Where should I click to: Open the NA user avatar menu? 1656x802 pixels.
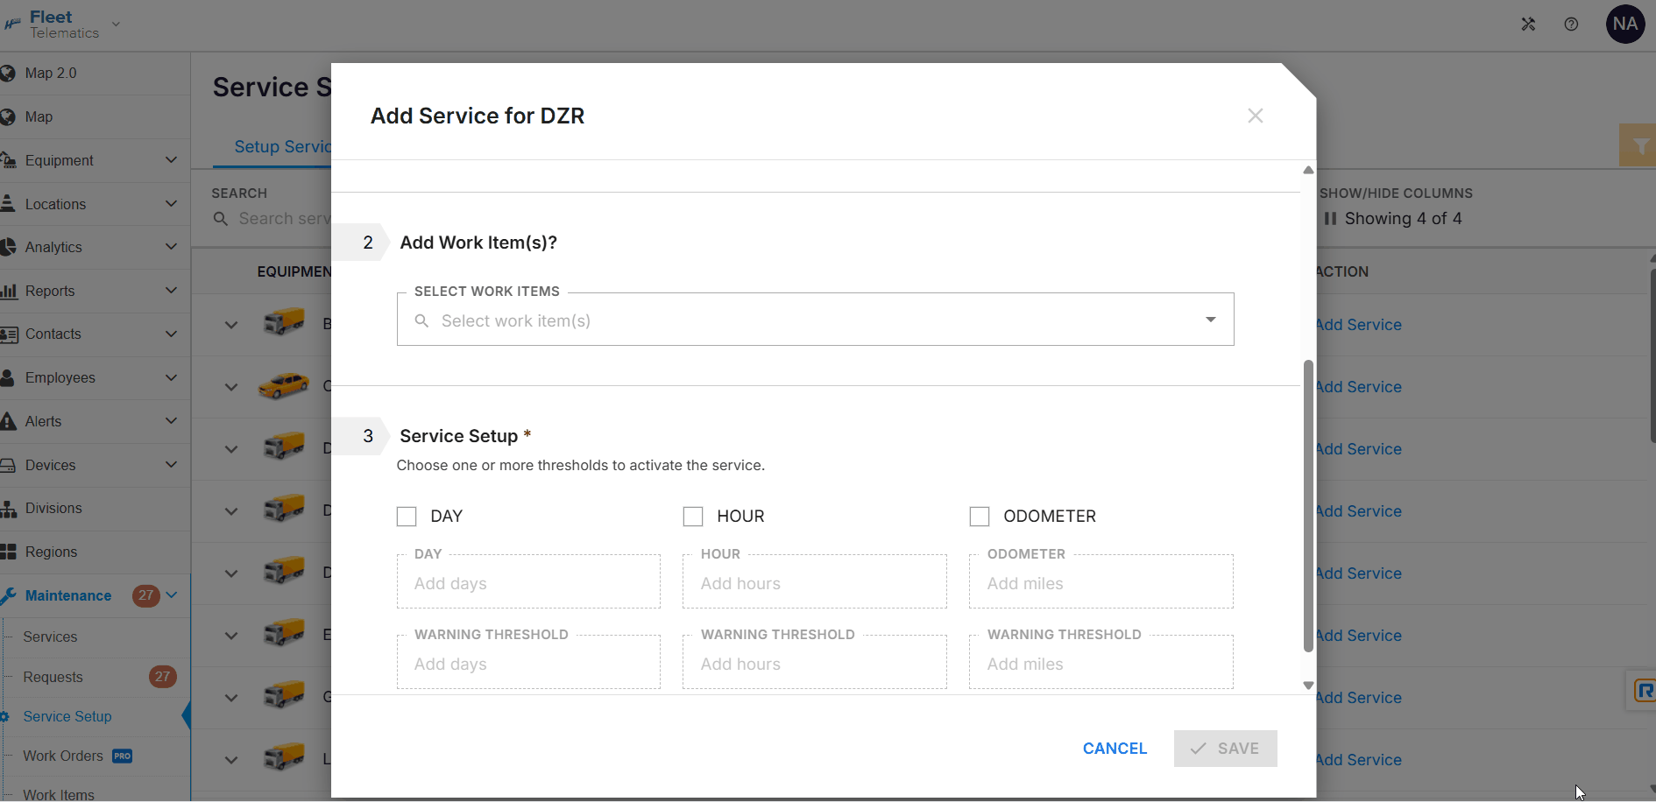coord(1624,24)
